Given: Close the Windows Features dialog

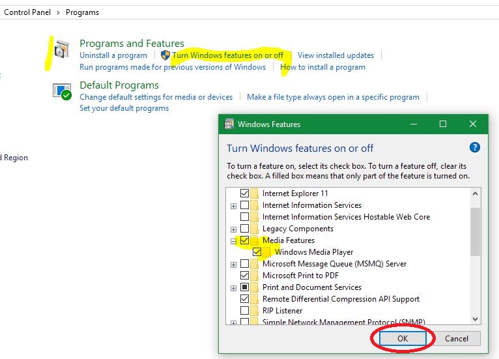Looking at the screenshot, I should point(472,124).
